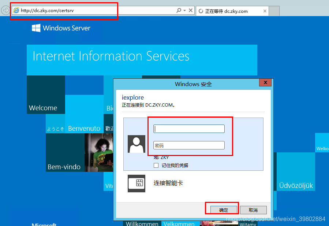Click the Windows Server logo

pos(61,28)
